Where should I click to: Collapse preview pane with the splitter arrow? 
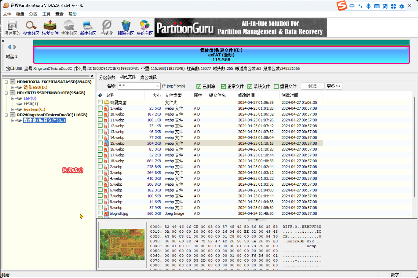(x=257, y=220)
